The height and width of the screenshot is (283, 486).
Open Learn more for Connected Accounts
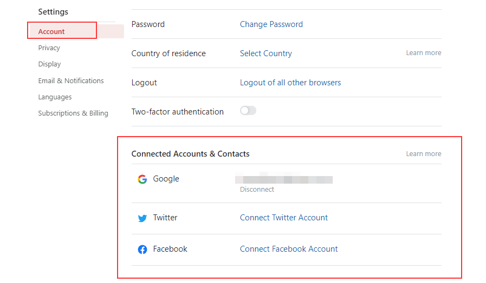pos(424,154)
